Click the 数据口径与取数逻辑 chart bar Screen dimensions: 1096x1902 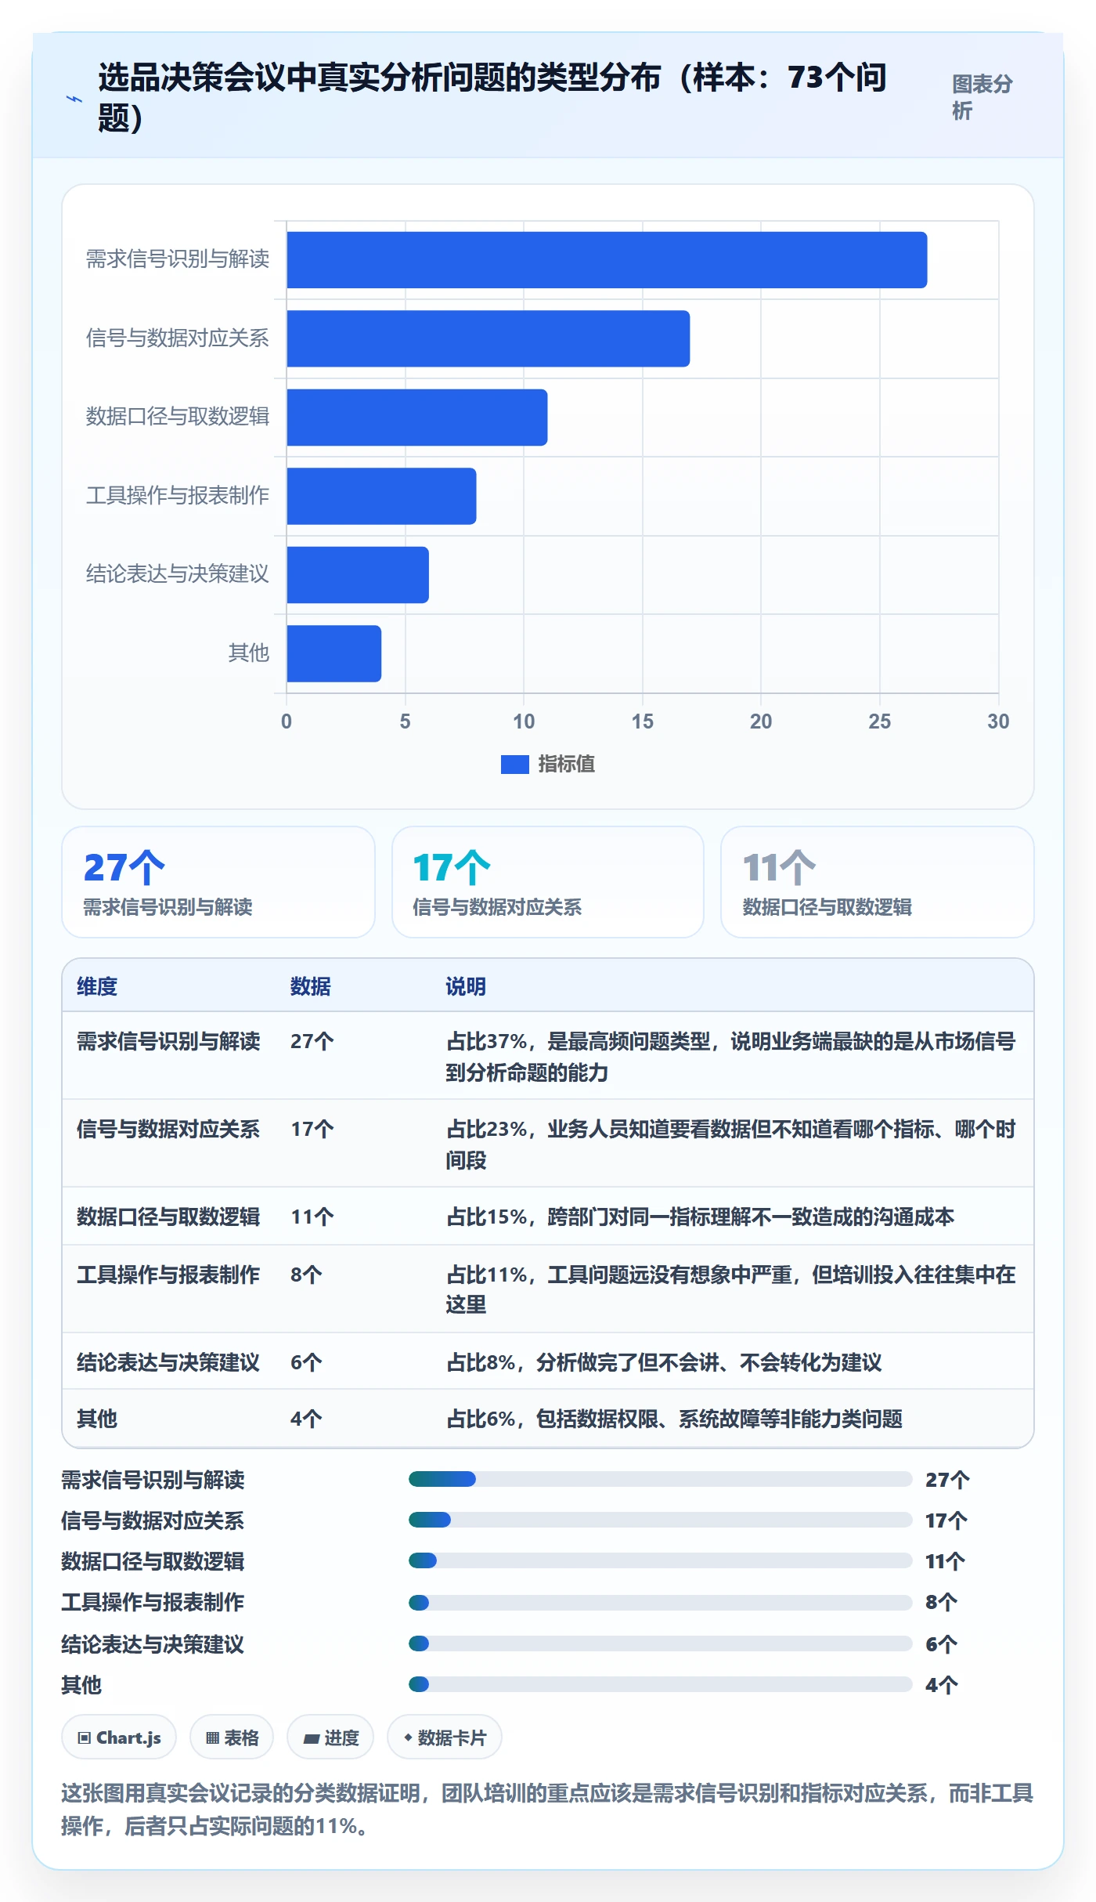[416, 418]
